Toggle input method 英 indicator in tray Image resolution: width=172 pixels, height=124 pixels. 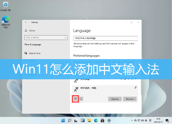pos(144,120)
